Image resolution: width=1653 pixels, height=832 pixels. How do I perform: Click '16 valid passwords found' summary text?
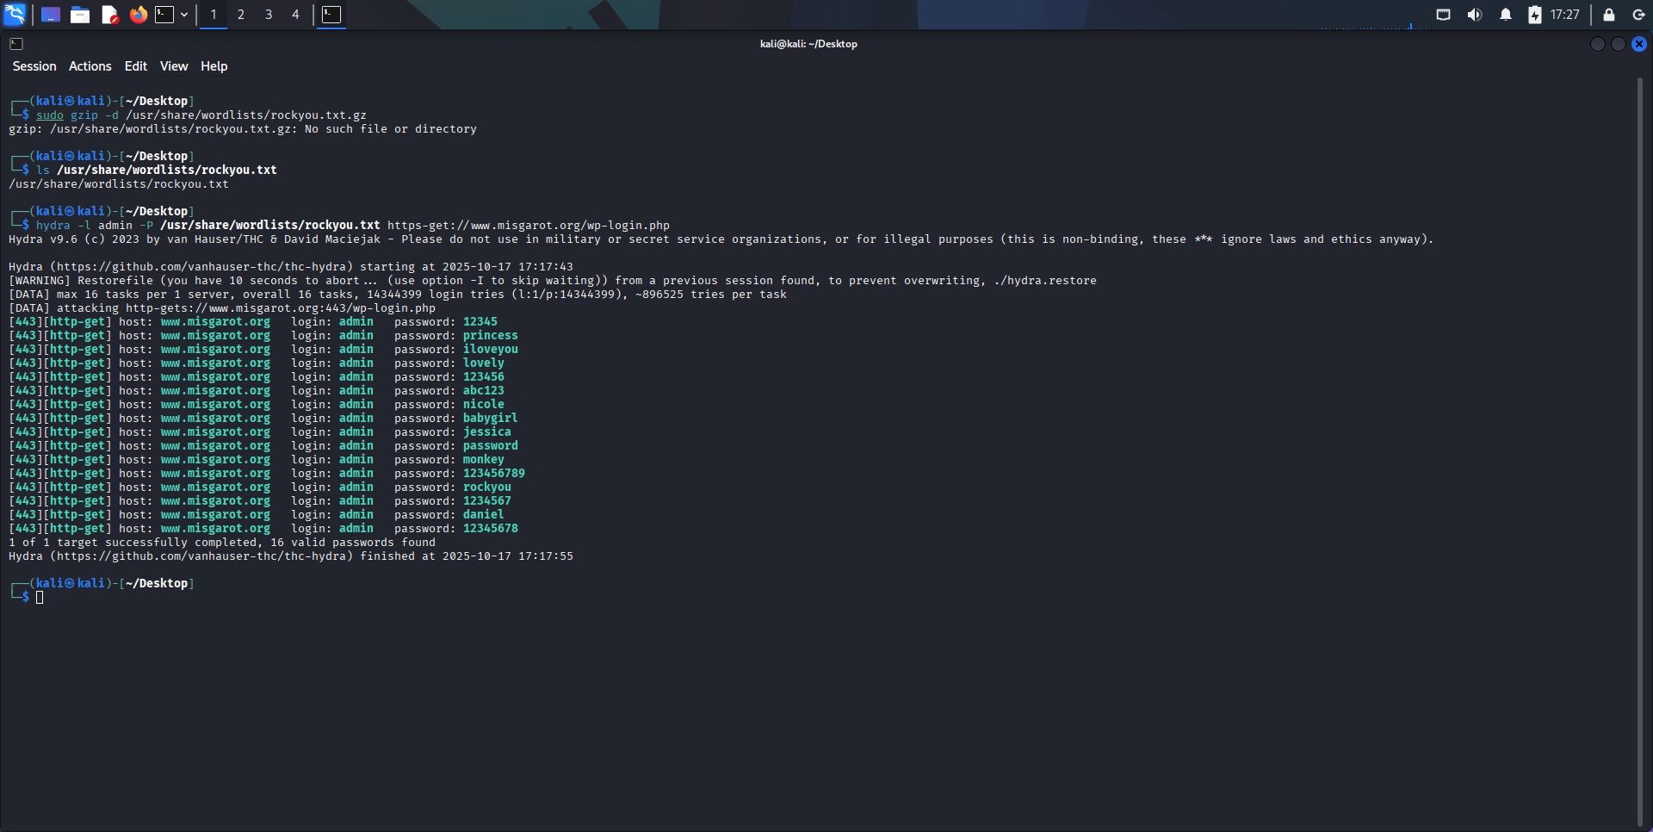[353, 543]
